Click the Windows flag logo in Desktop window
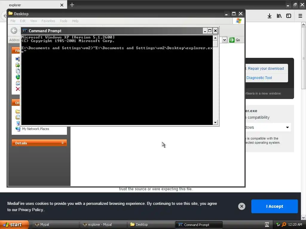Viewport: 306px width, 229px height. click(238, 21)
